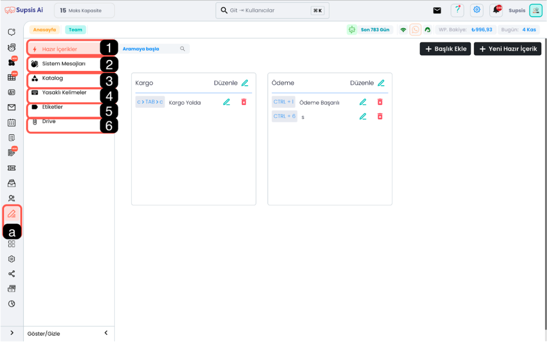
Task: Open the Yasaklı Kelimeler menu item
Action: [64, 93]
